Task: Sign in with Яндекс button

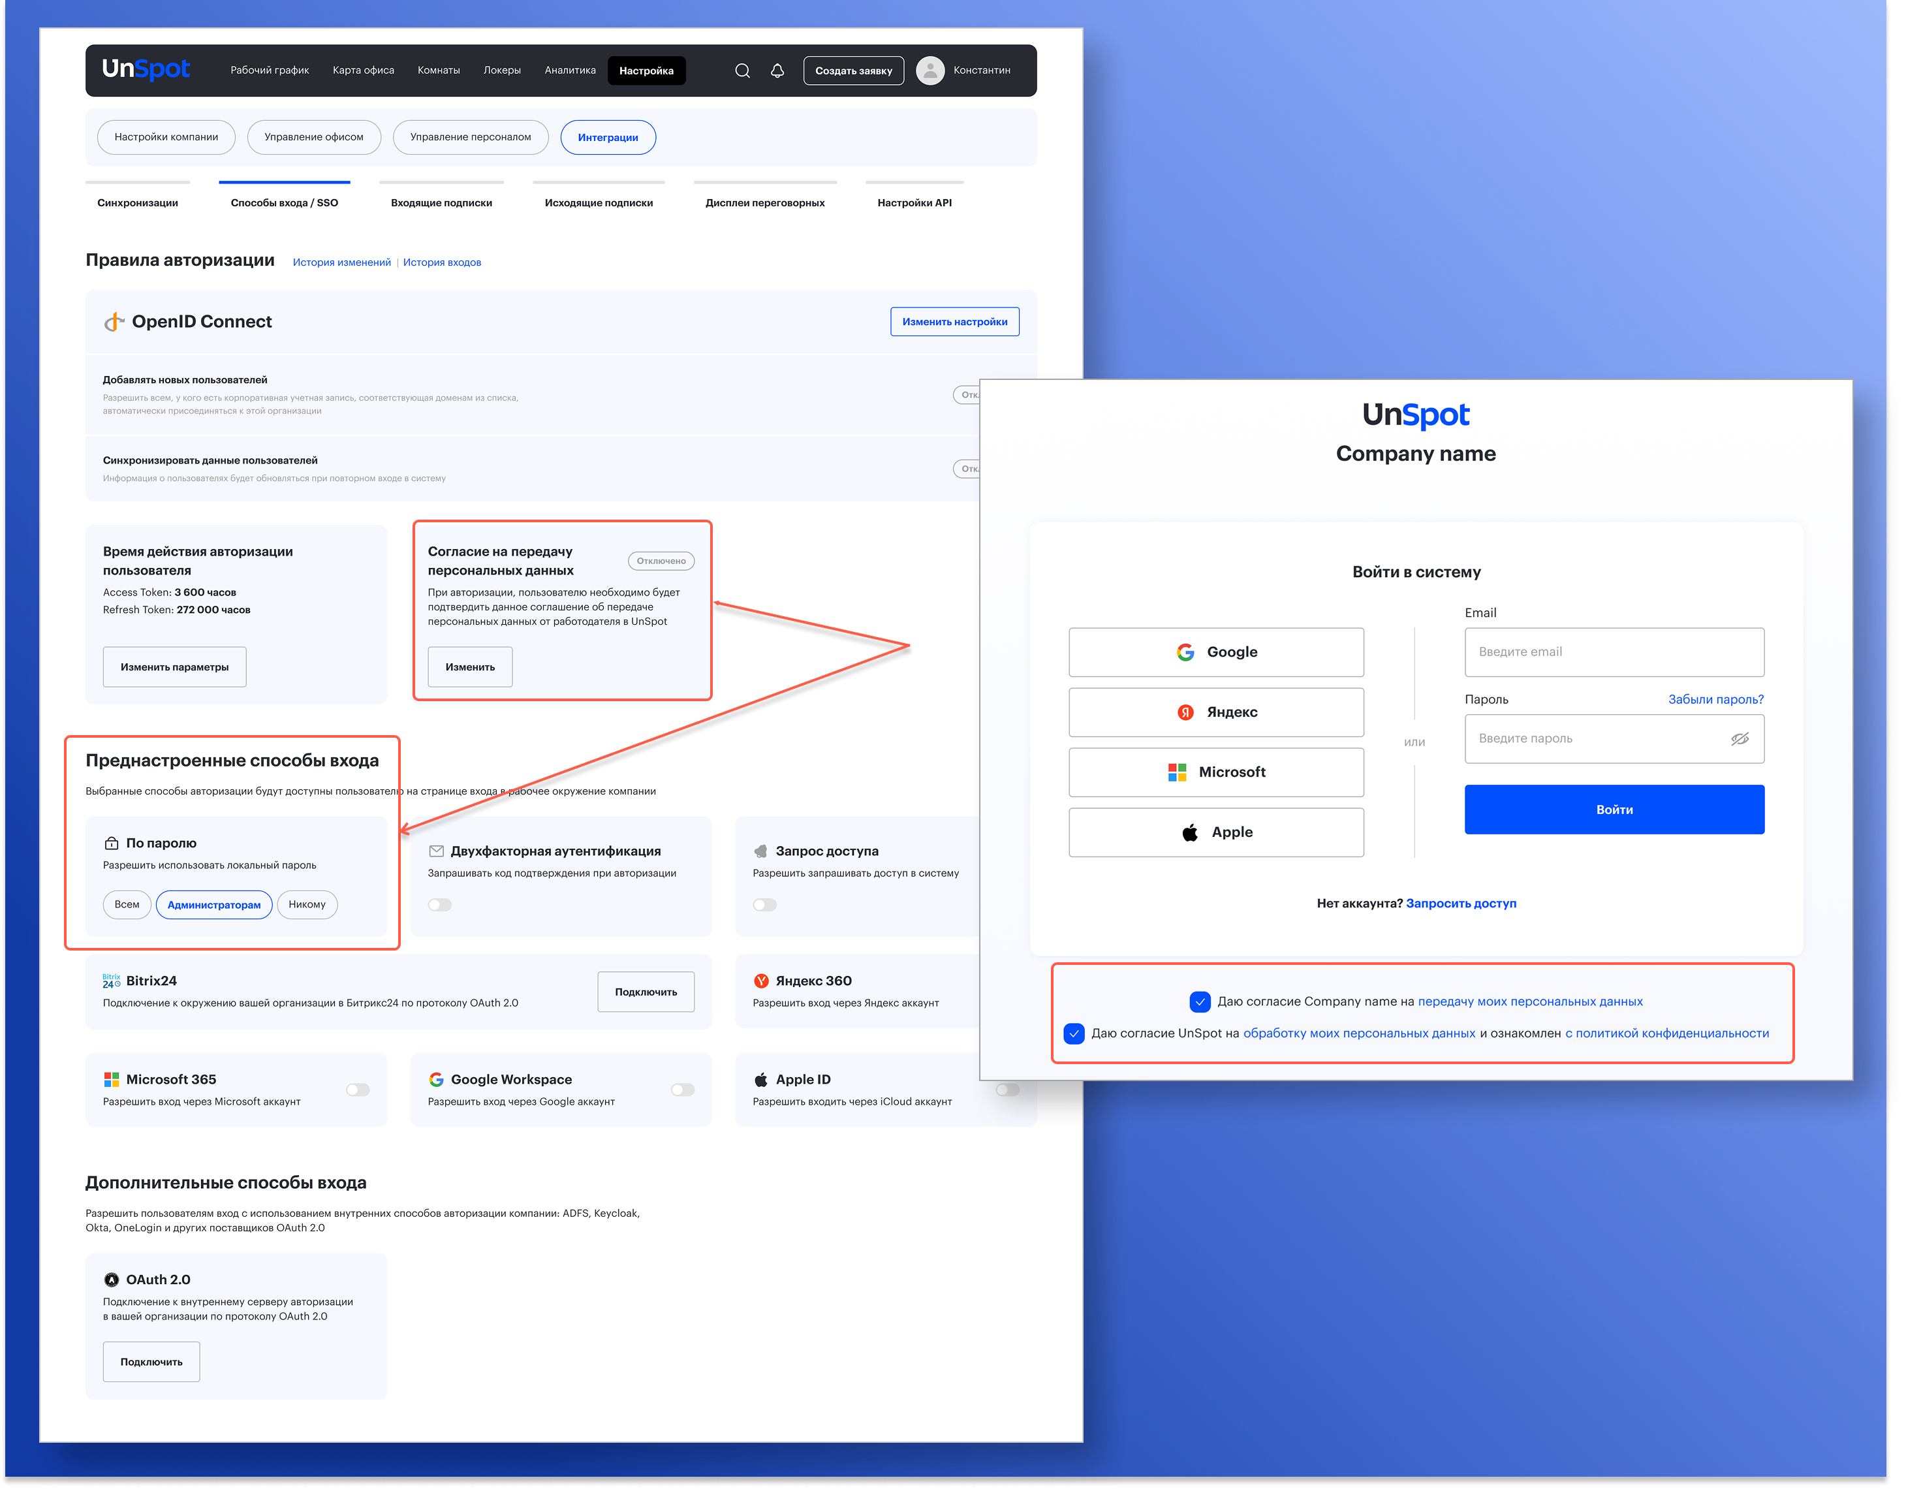Action: tap(1215, 712)
